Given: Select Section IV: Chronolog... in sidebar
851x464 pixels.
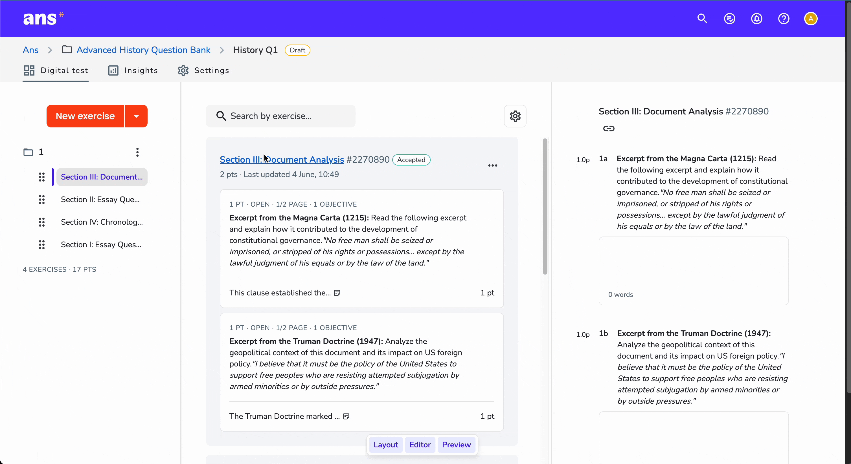Looking at the screenshot, I should [x=102, y=222].
